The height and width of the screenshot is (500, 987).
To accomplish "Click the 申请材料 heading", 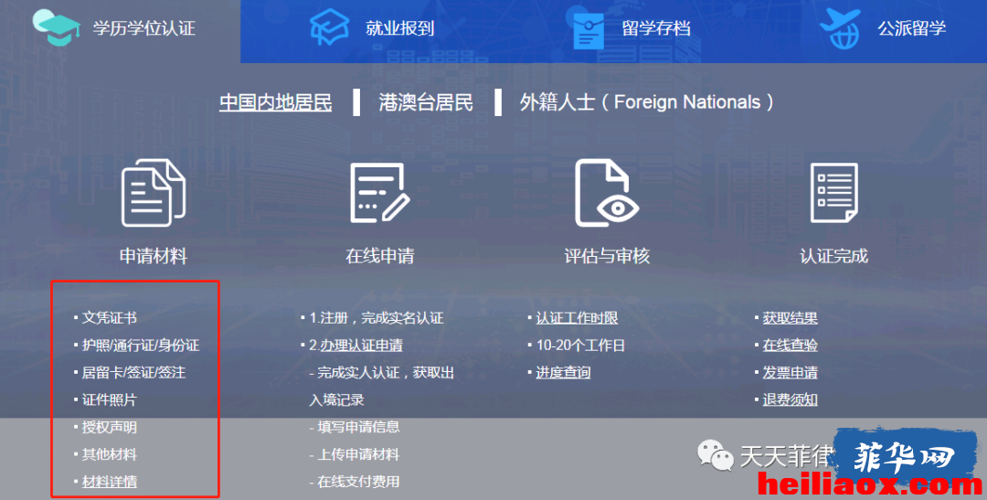I will (x=153, y=256).
